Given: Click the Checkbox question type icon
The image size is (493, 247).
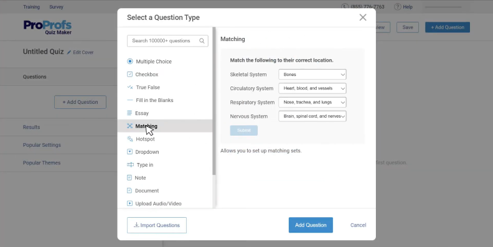Looking at the screenshot, I should click(x=129, y=74).
